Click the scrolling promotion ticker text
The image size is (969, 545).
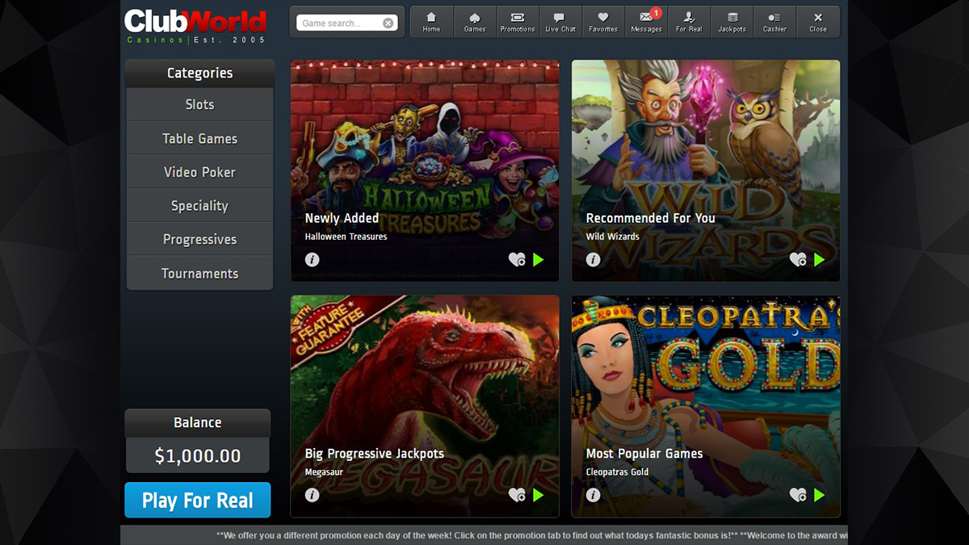(532, 535)
